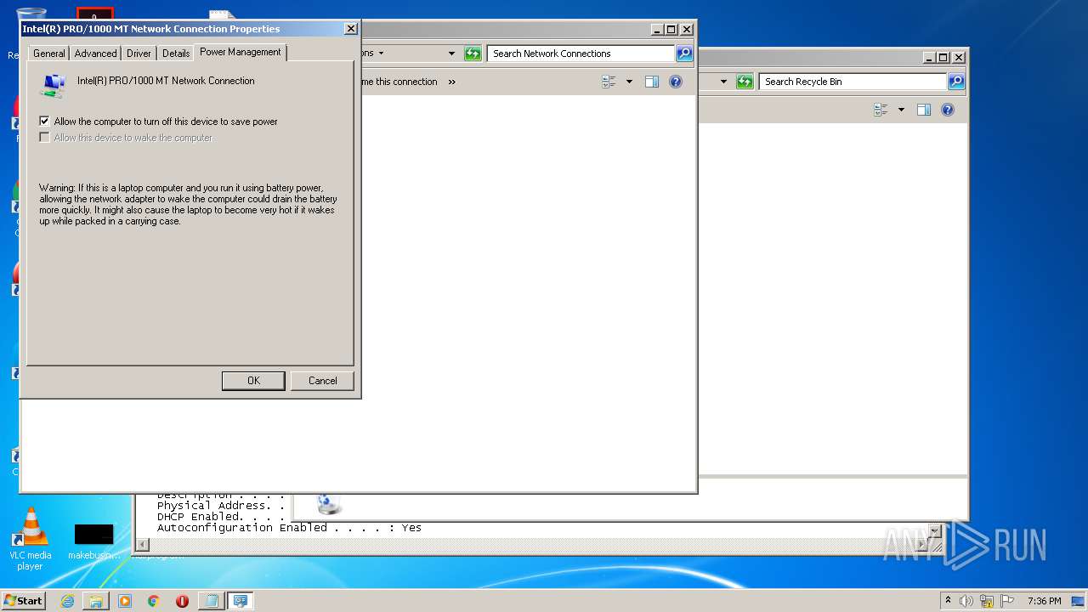Screen dimensions: 1088x612
Task: Open VLC media player desktop shortcut
Action: click(x=31, y=538)
